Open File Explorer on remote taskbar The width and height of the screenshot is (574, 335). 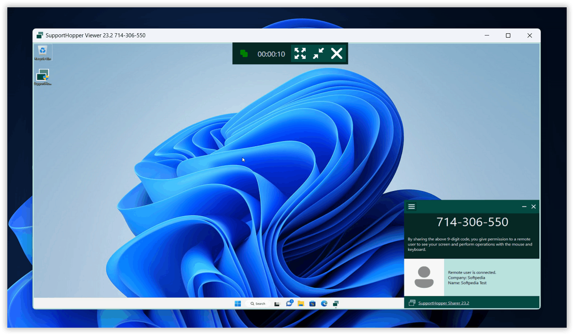pyautogui.click(x=301, y=304)
